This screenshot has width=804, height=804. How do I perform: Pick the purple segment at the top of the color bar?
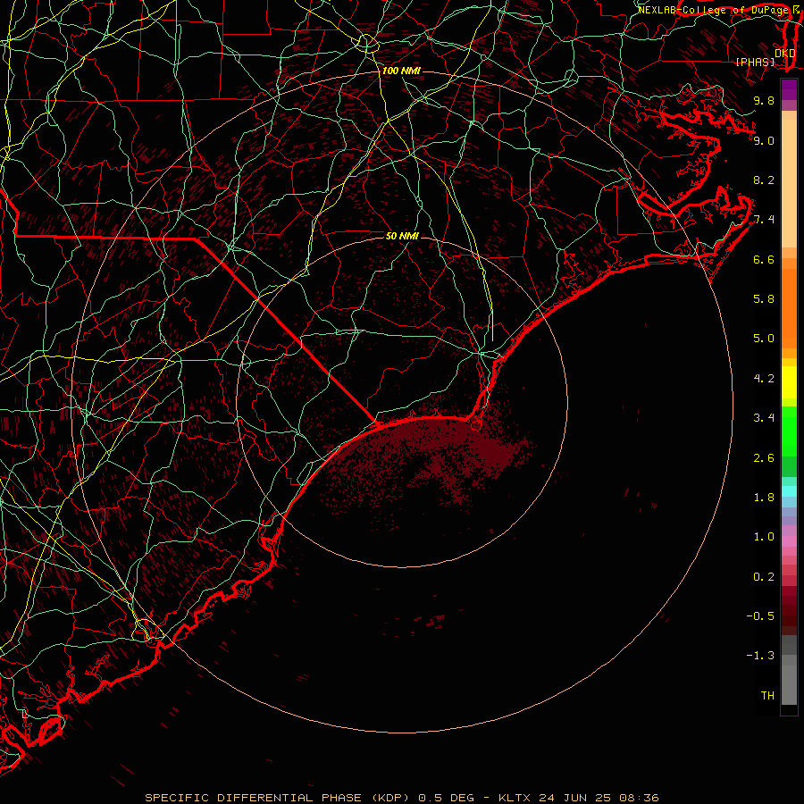(789, 90)
